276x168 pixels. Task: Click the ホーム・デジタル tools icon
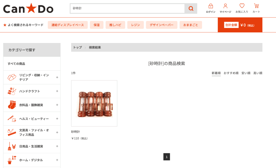coord(12,160)
